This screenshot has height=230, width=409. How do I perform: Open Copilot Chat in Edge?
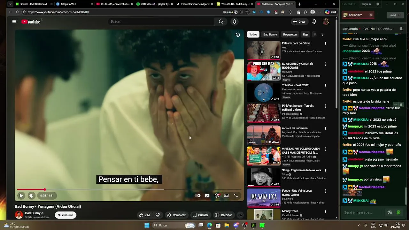(330, 12)
